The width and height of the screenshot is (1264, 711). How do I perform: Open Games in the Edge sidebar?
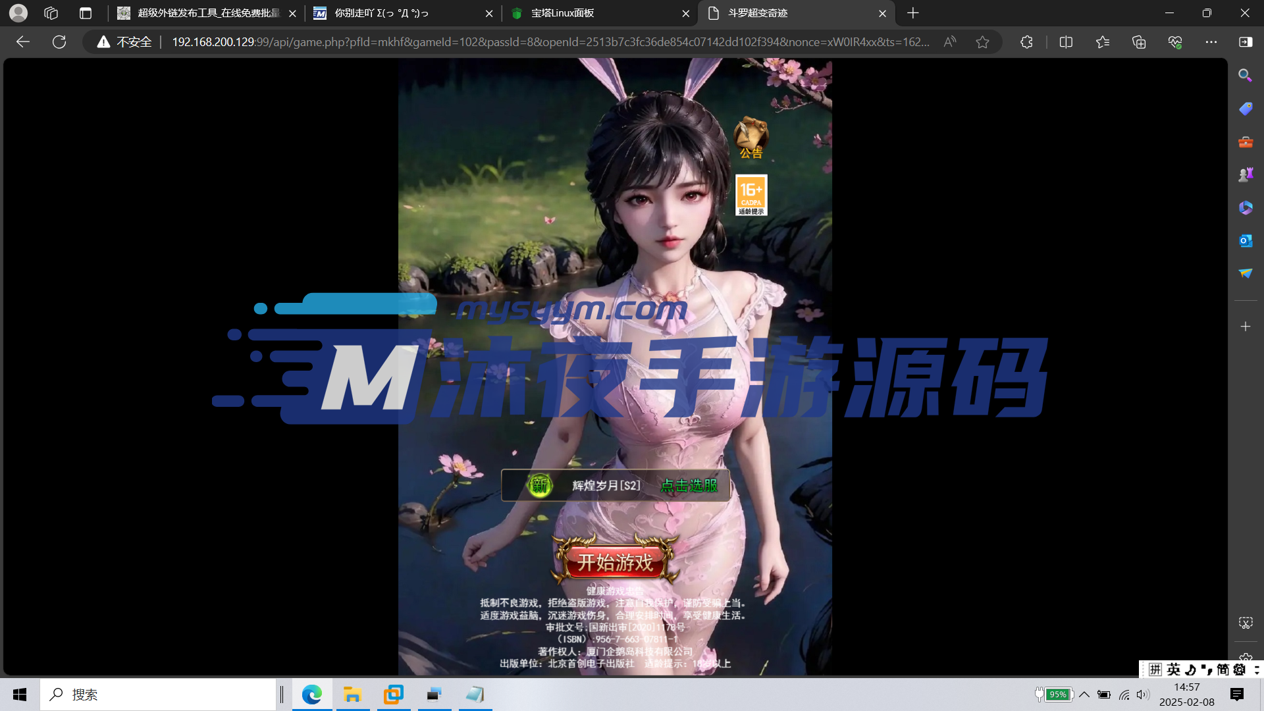point(1245,174)
